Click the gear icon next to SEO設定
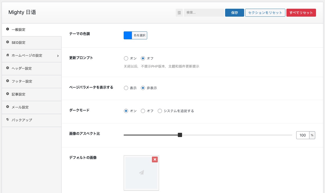The height and width of the screenshot is (193, 325). click(x=8, y=42)
